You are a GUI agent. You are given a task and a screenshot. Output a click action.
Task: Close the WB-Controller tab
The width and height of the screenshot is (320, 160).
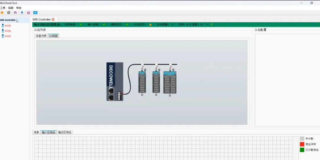(53, 20)
